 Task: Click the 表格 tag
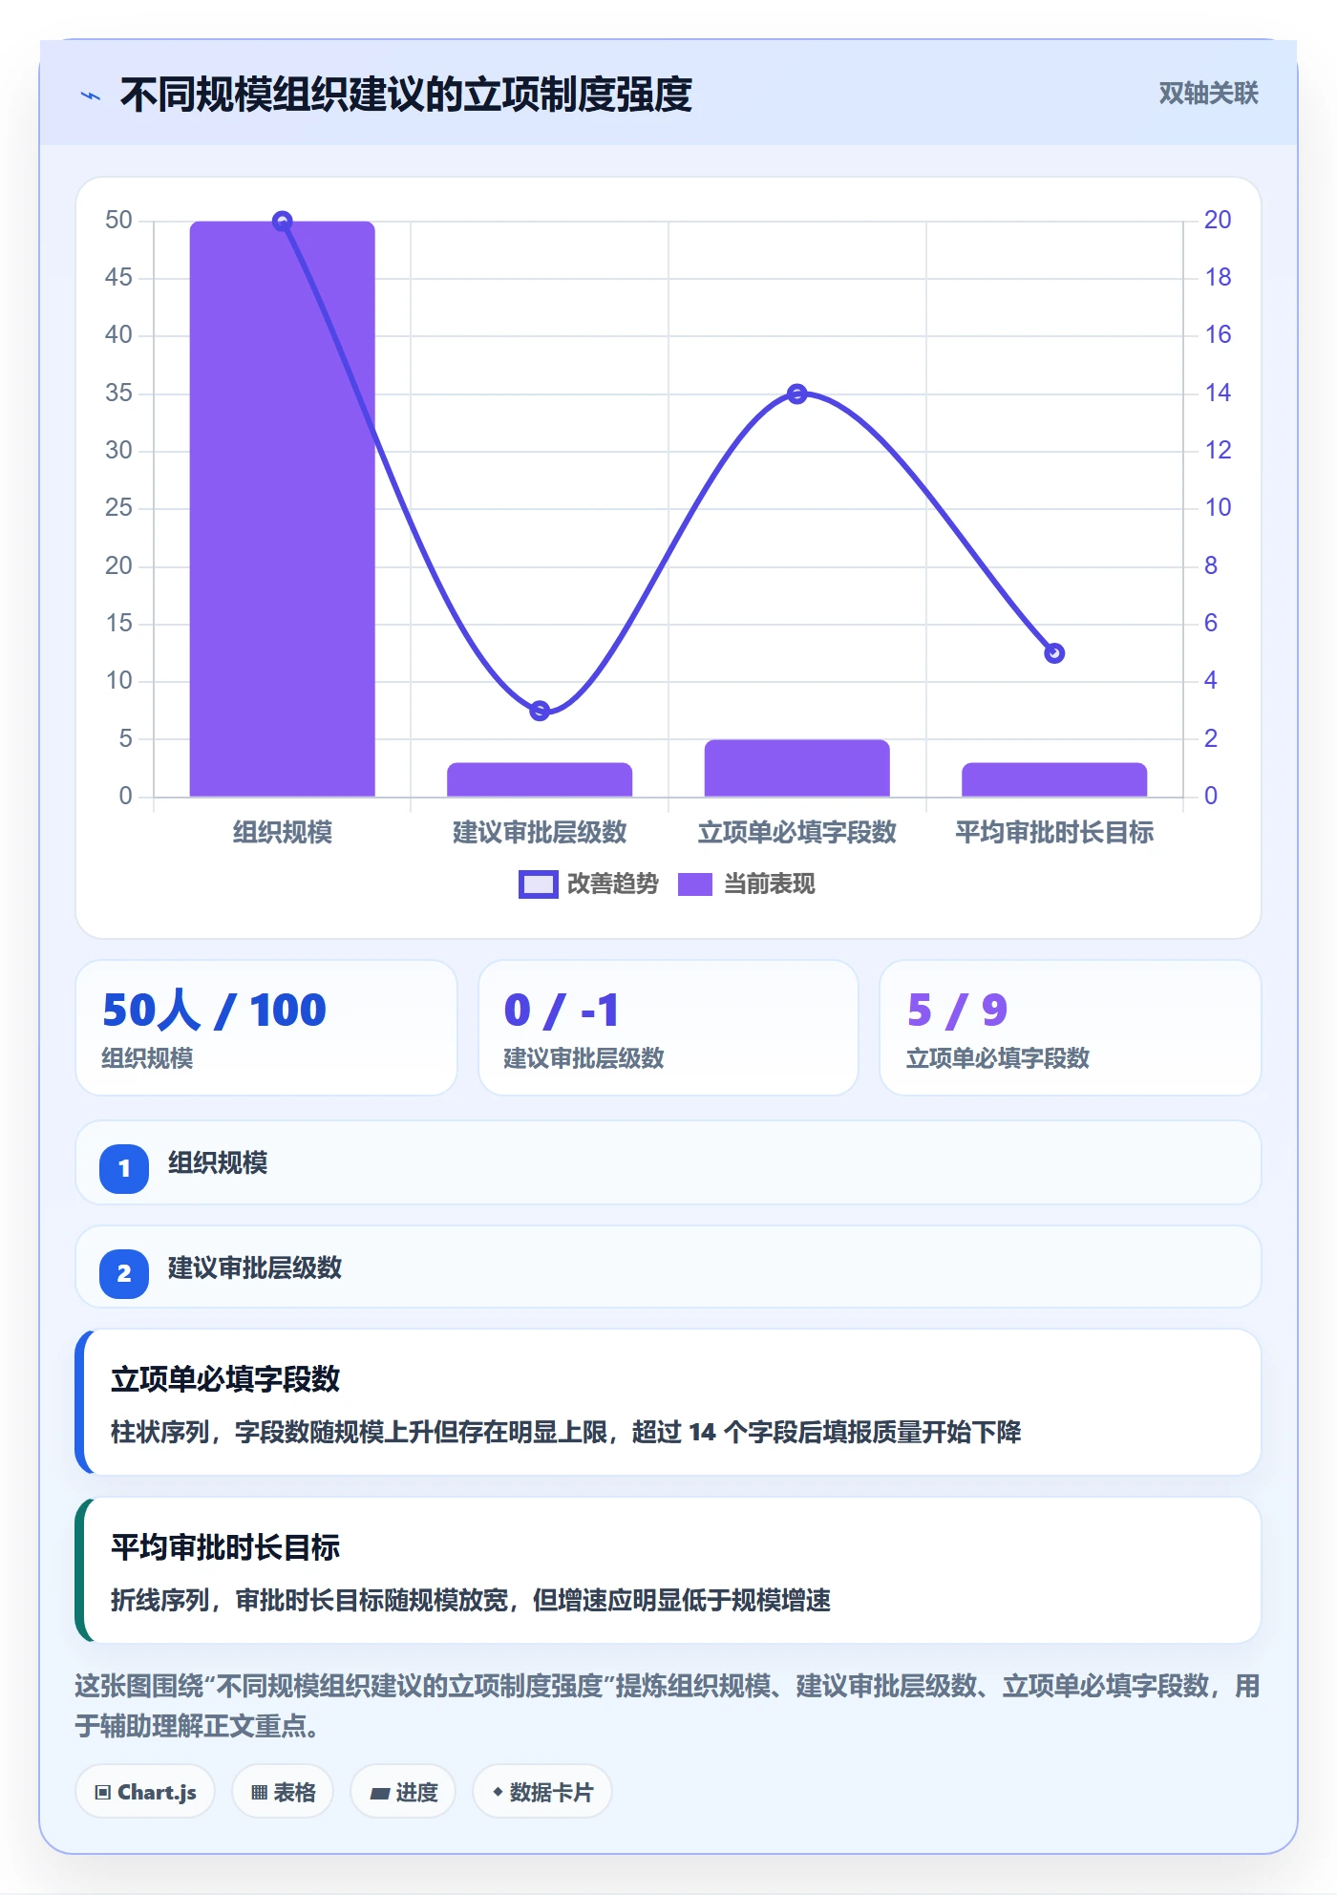(283, 1792)
